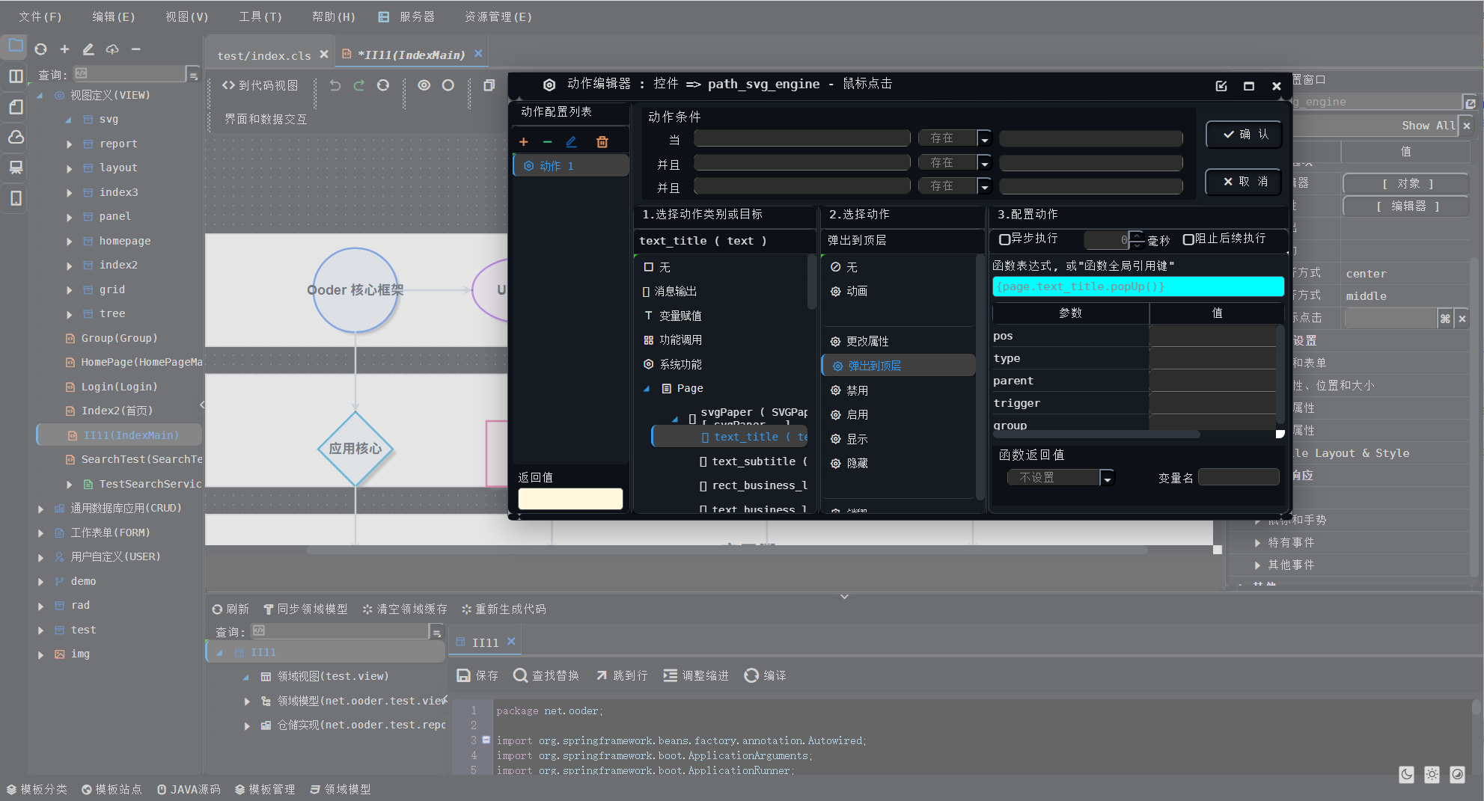Open the second condition operator dropdown
This screenshot has height=801, width=1484.
(985, 163)
